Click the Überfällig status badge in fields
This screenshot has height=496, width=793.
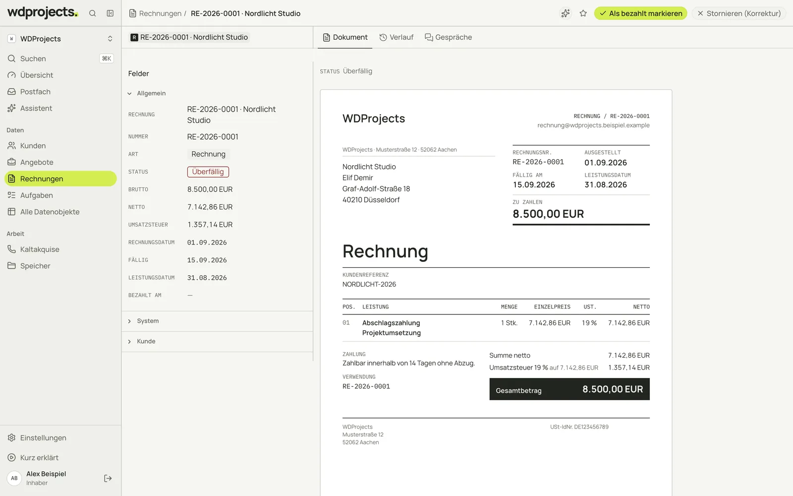208,172
